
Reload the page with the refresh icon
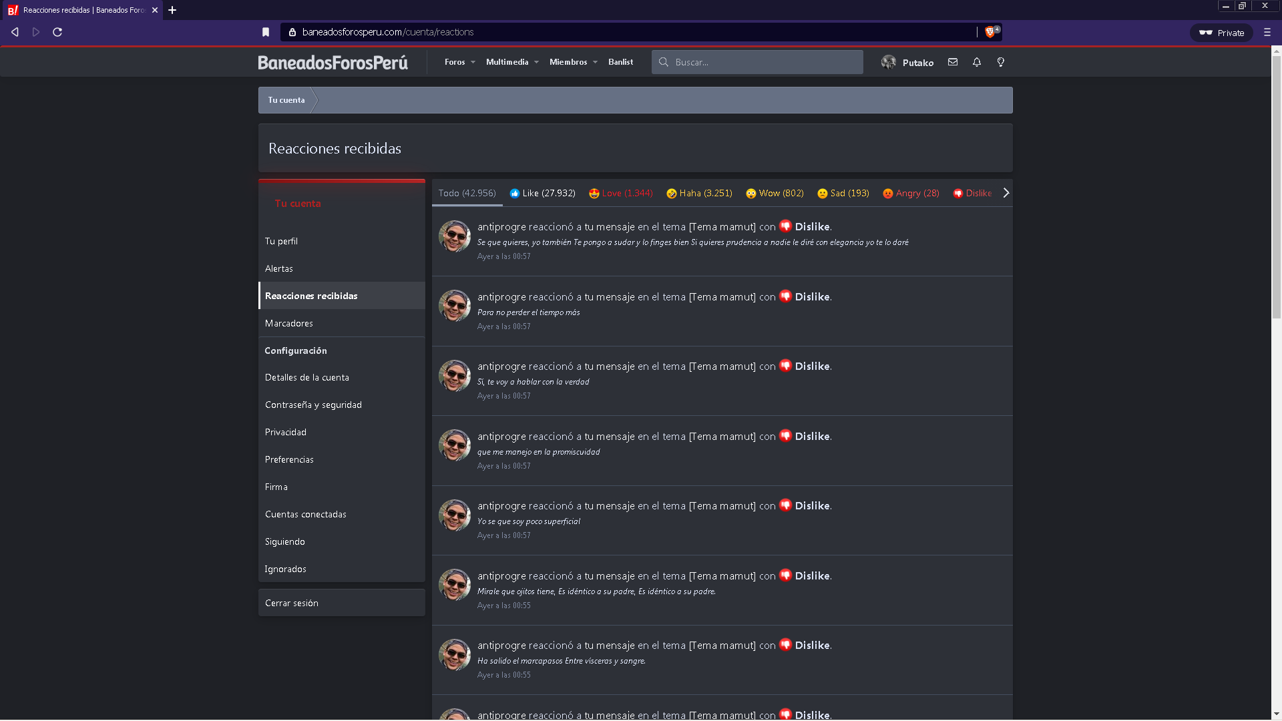point(57,32)
